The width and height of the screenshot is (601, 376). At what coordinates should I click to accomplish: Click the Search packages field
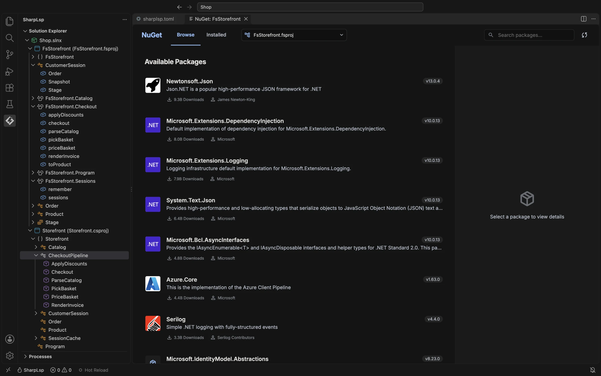(x=529, y=35)
